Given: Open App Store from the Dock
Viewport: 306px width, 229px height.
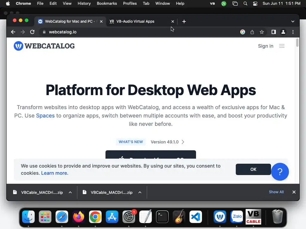Looking at the screenshot, I should point(112,217).
